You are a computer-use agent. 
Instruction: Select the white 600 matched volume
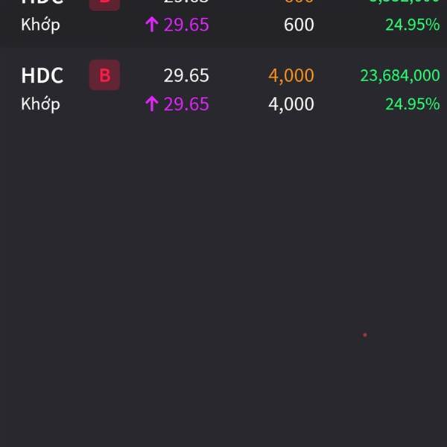point(299,25)
